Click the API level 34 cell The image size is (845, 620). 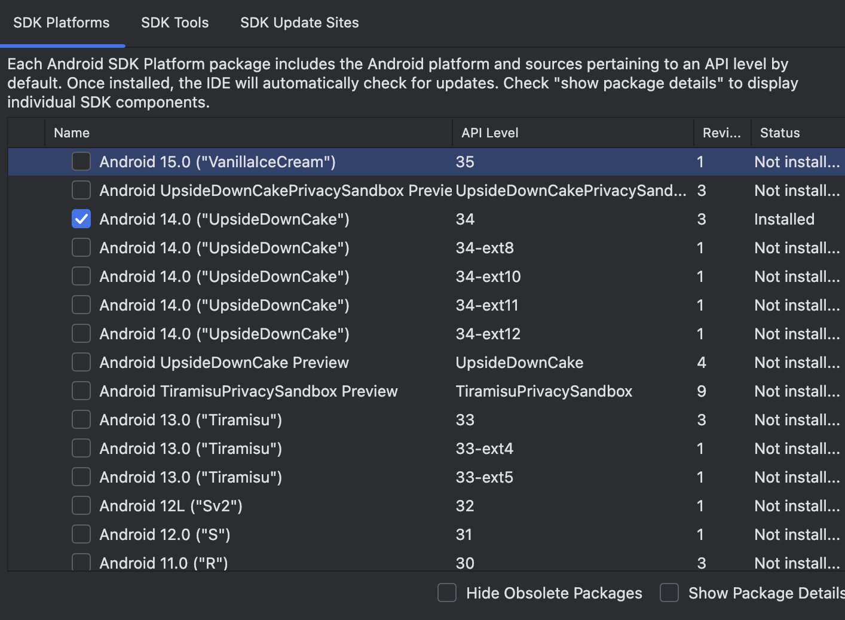465,219
